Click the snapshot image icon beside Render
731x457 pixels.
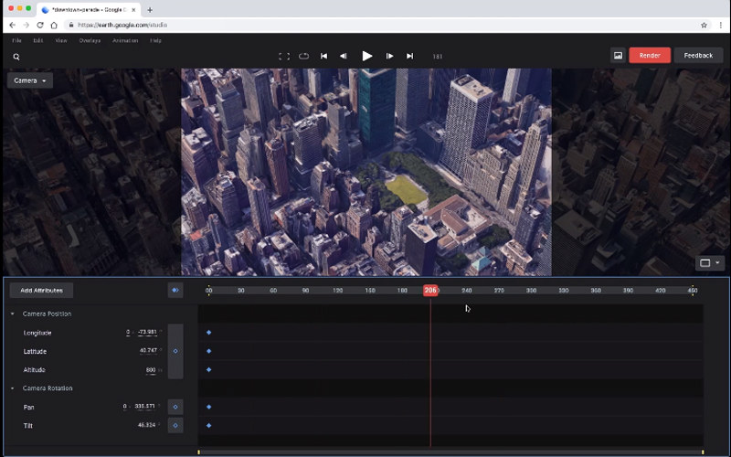coord(618,55)
